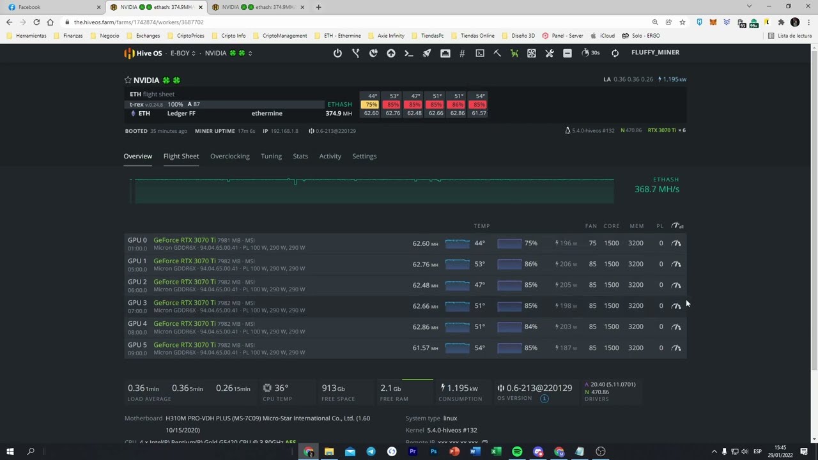This screenshot has width=818, height=460.
Task: Click the pickaxe miner icon
Action: [497, 53]
